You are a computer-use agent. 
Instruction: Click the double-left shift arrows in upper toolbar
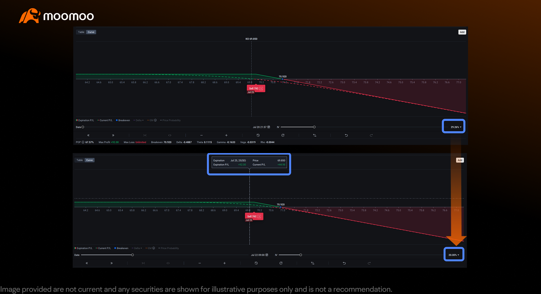coord(88,135)
